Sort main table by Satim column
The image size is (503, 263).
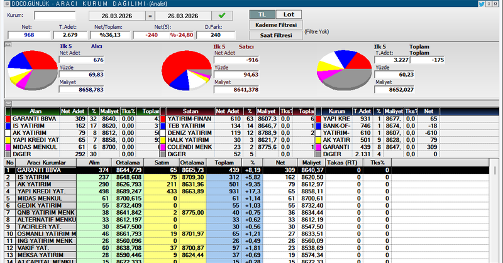pos(162,163)
